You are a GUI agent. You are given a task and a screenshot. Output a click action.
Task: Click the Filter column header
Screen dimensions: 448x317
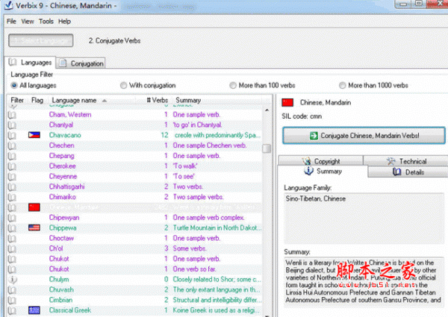coord(17,101)
